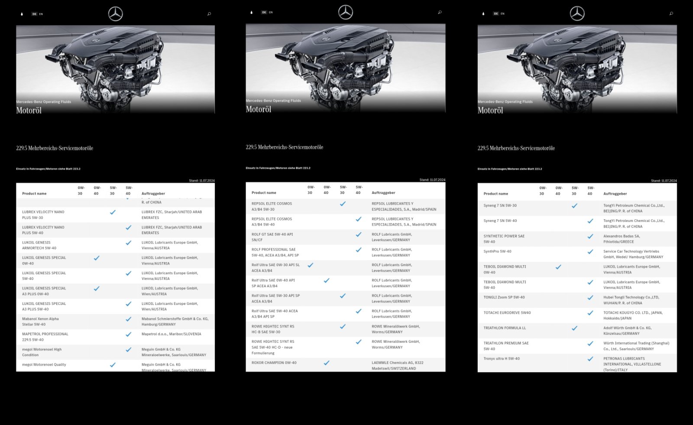Image resolution: width=693 pixels, height=425 pixels.
Task: Click 'Motoröl' heading in middle page
Action: click(x=259, y=109)
